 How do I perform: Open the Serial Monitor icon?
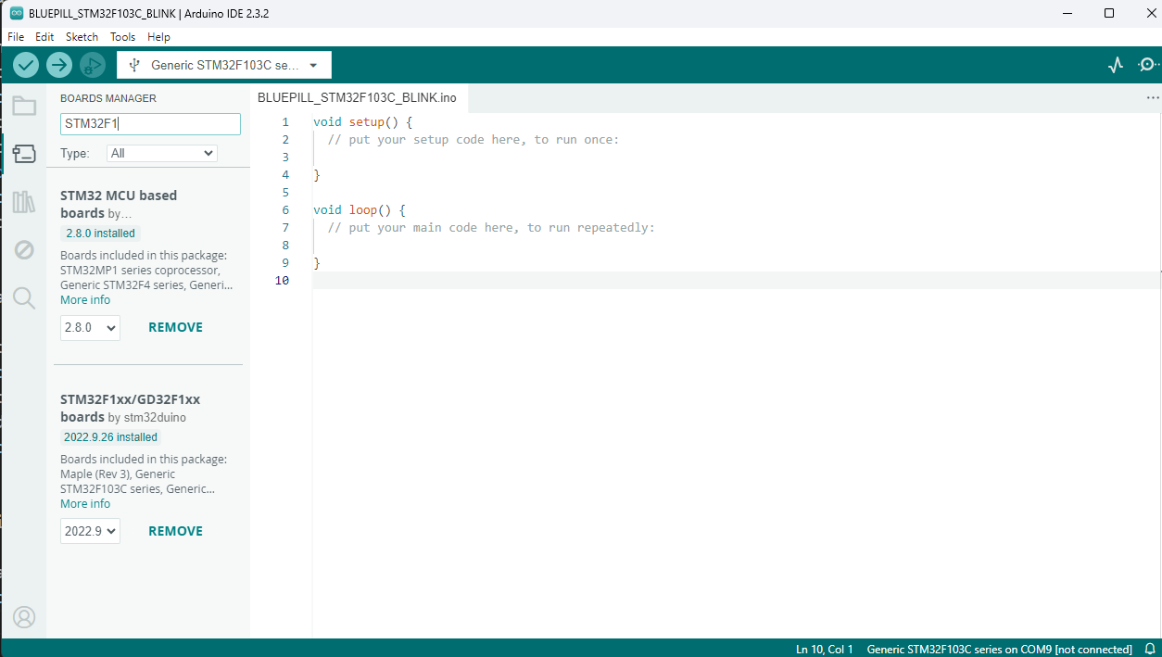click(1148, 65)
